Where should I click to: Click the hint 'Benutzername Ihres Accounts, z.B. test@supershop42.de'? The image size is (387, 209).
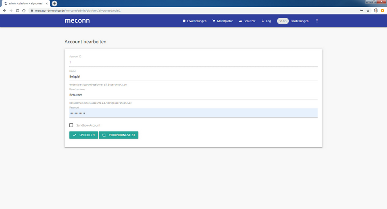(100, 103)
